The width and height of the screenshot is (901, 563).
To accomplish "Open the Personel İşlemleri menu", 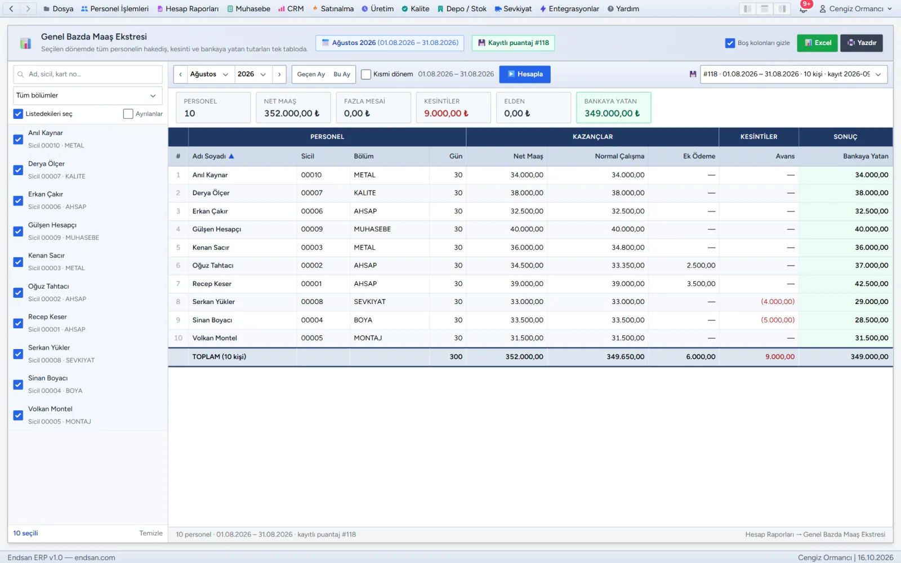I will click(115, 9).
